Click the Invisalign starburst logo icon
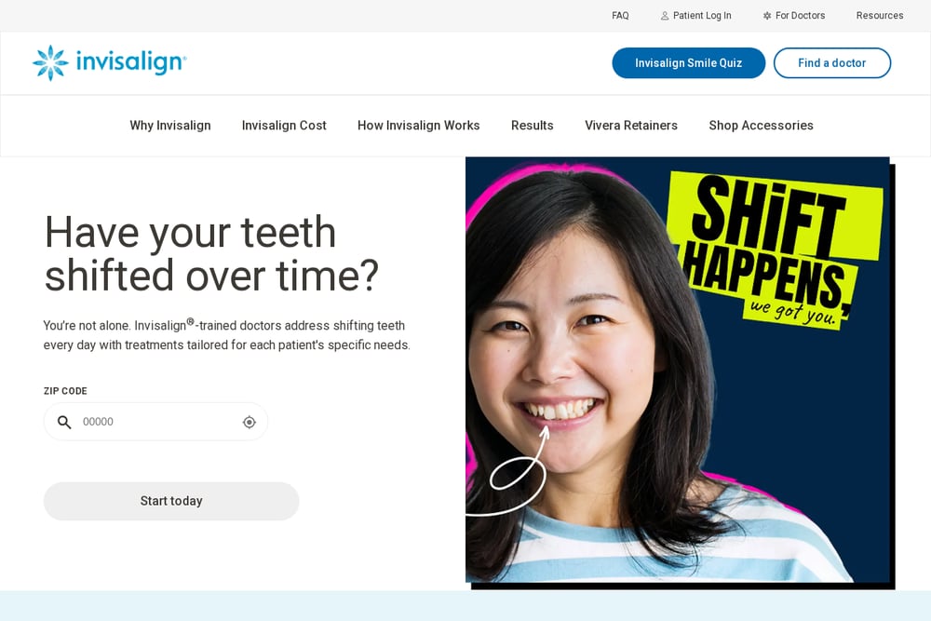 pos(50,62)
